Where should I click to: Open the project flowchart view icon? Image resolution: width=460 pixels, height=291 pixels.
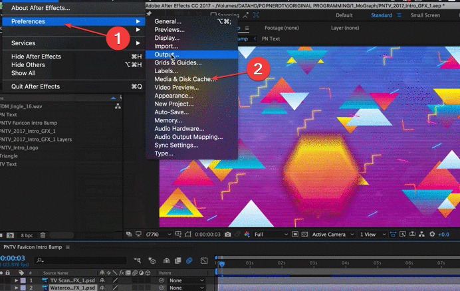point(118,106)
